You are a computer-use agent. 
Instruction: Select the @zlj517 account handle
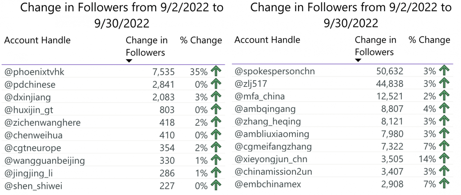point(251,84)
